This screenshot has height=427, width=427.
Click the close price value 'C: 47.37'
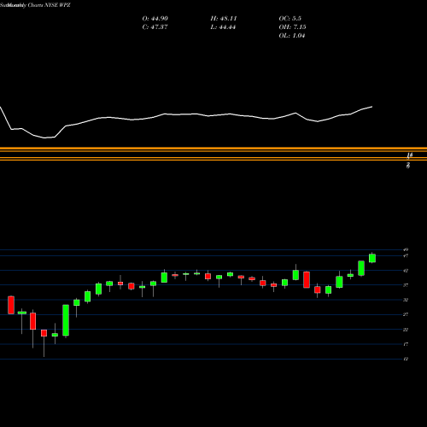point(155,27)
